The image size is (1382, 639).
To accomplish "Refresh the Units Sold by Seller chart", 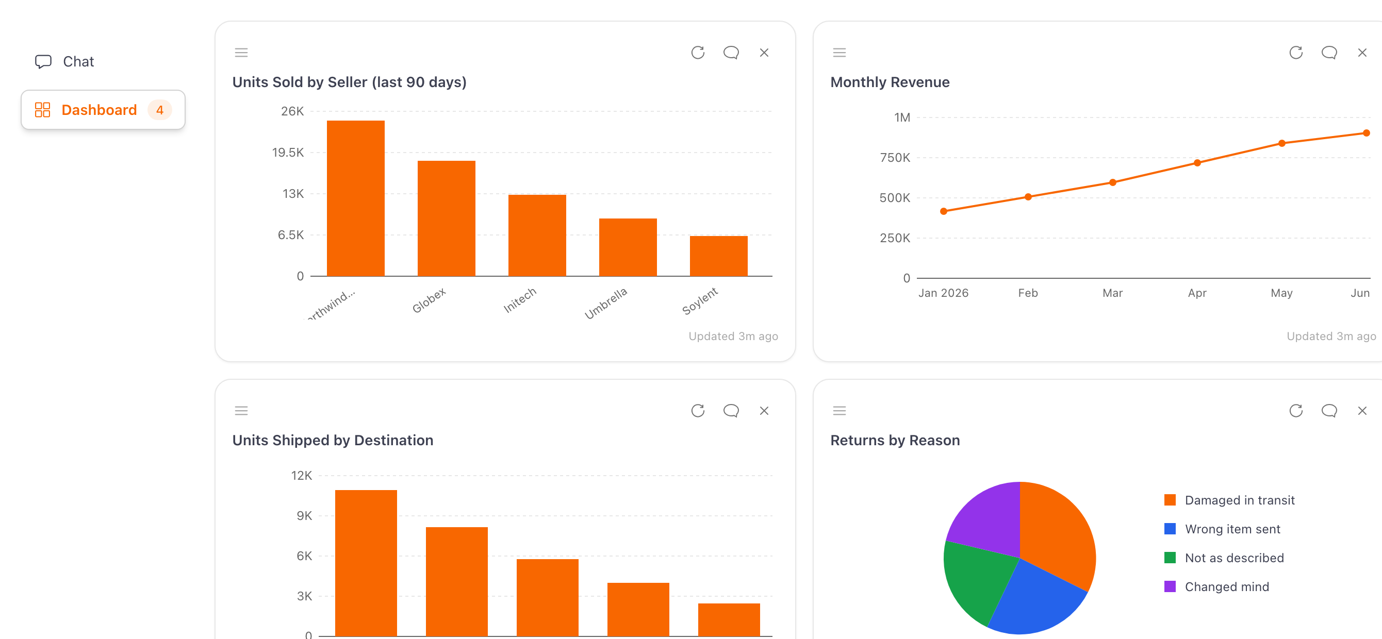I will click(697, 53).
